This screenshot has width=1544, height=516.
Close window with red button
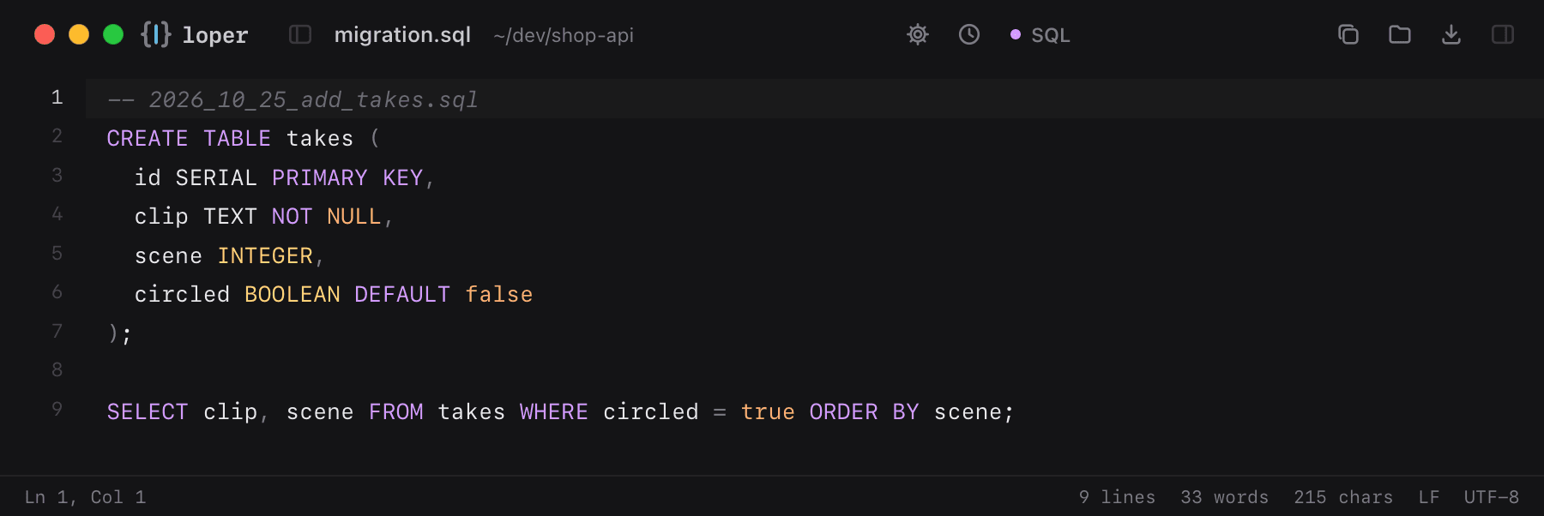coord(45,34)
